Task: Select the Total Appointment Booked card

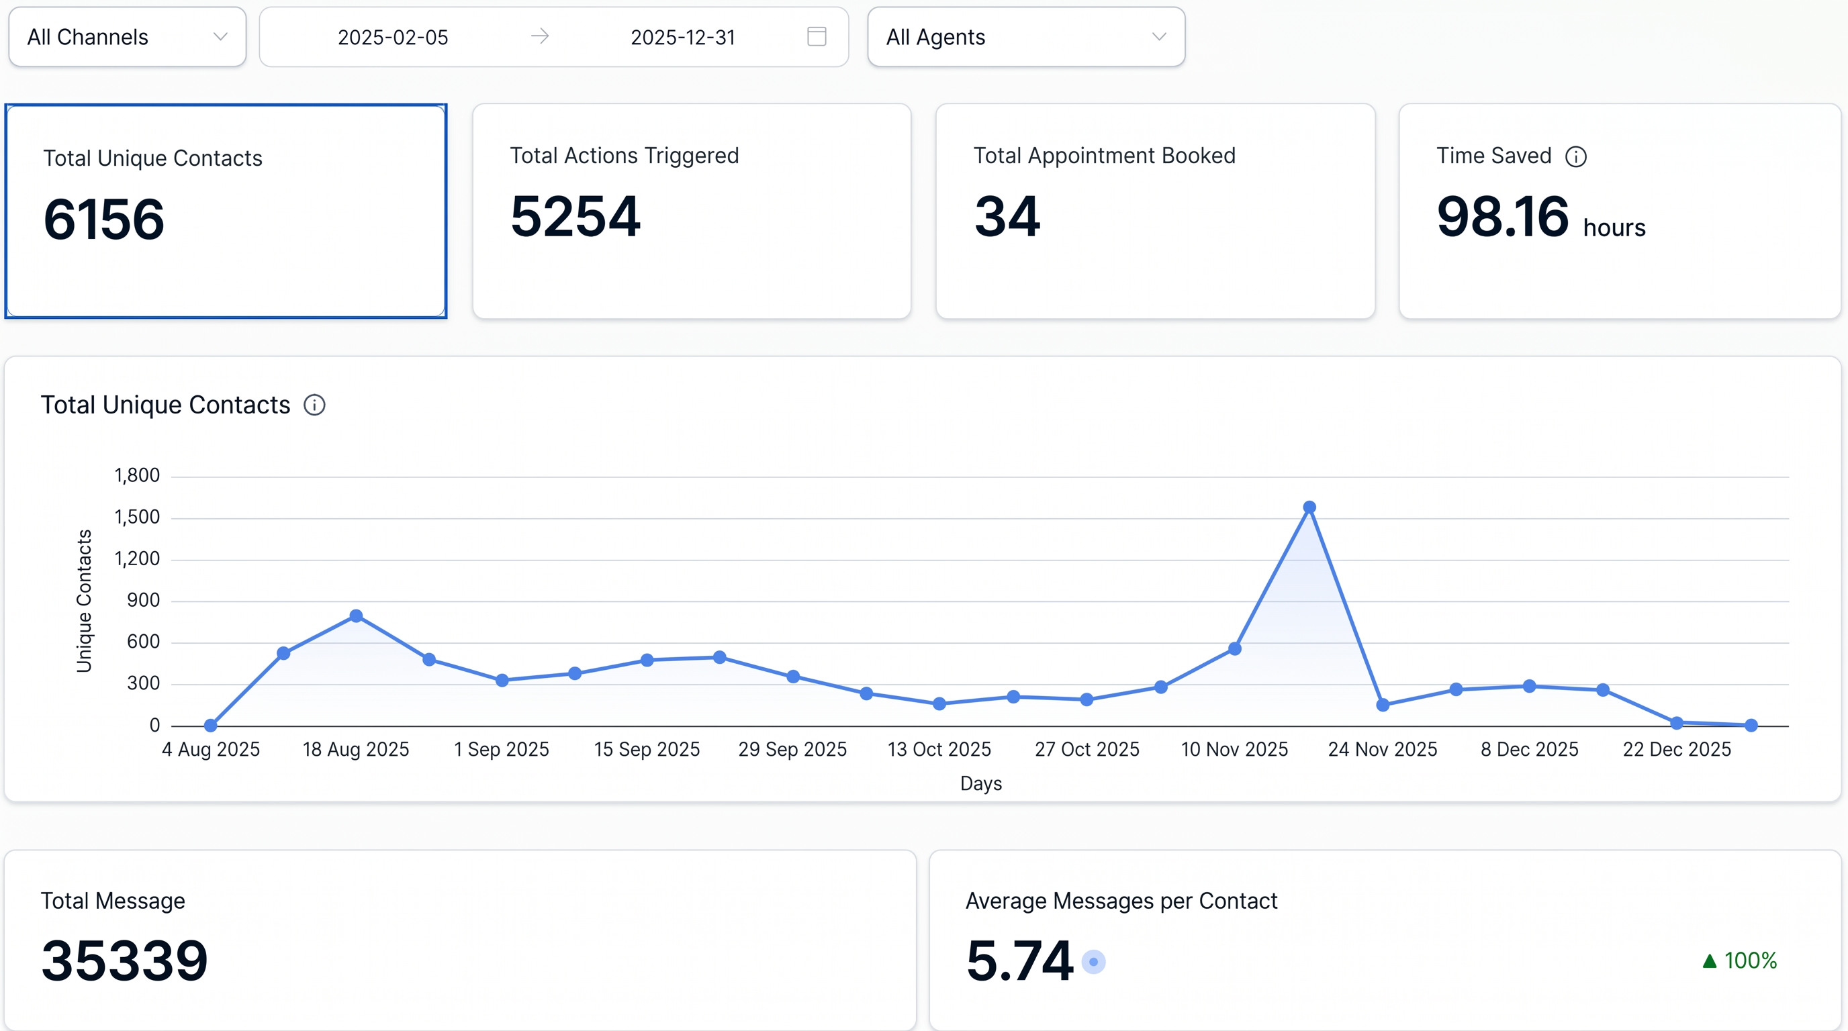Action: [1155, 211]
